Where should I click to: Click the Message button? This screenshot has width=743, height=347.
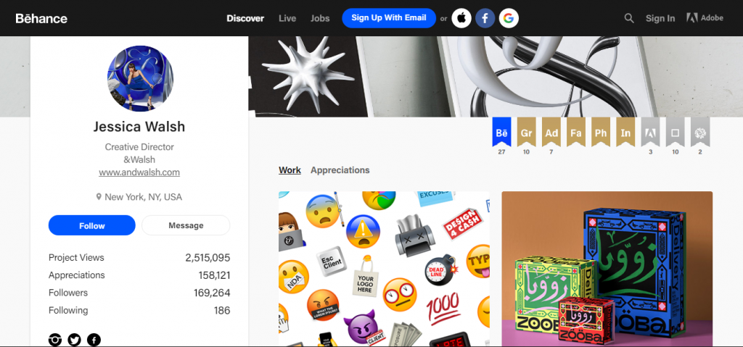click(x=186, y=225)
